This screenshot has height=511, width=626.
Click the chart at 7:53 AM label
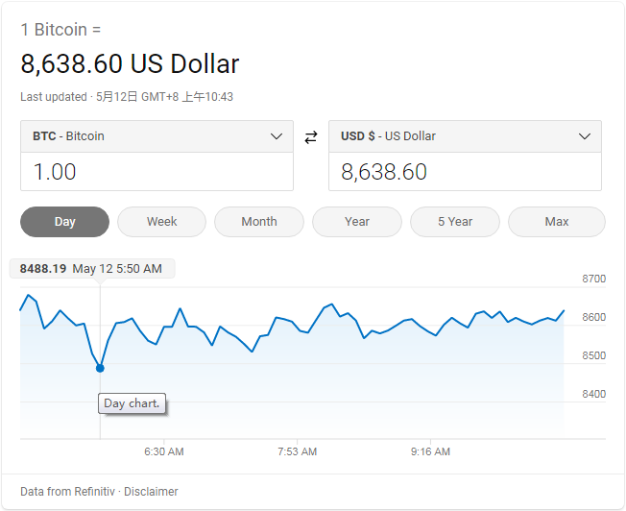click(297, 451)
